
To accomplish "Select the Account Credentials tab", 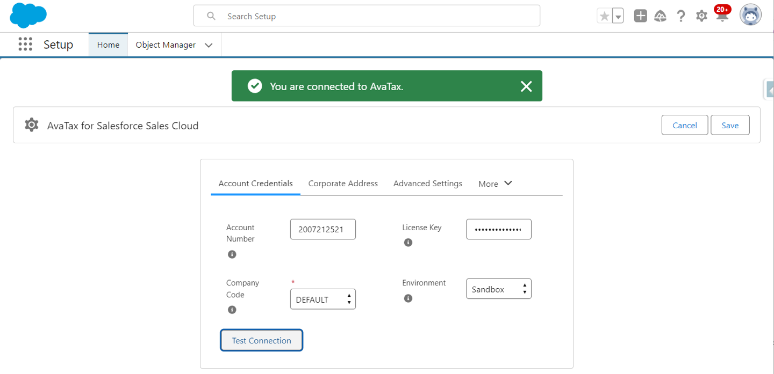I will [x=256, y=184].
